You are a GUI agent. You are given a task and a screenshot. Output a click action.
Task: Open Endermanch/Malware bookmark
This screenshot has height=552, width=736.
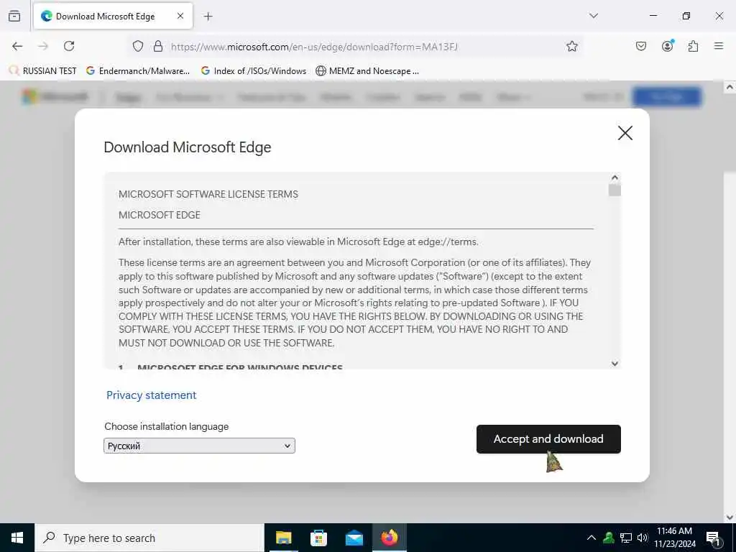138,71
